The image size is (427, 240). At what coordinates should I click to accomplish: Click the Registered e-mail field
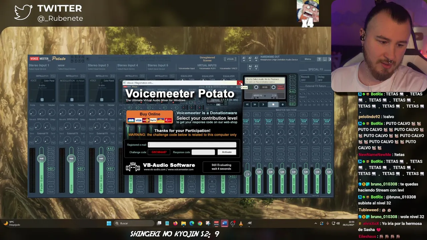point(192,145)
